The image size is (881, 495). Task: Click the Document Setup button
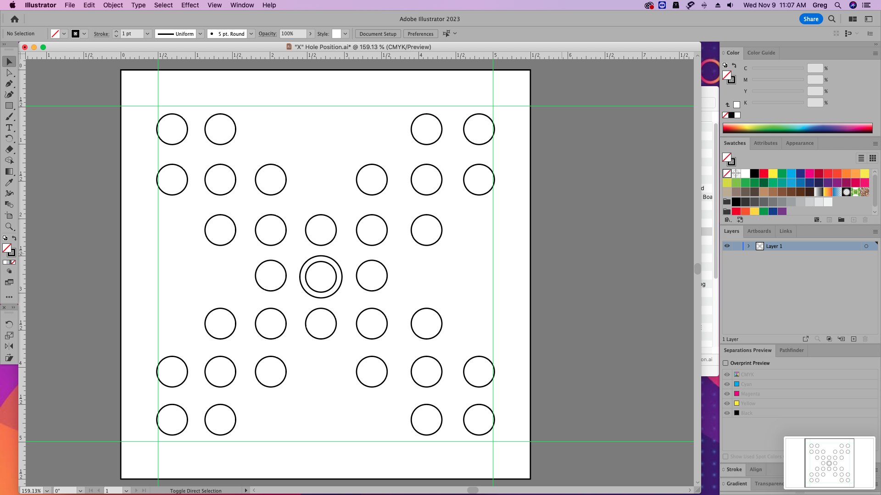click(x=377, y=33)
